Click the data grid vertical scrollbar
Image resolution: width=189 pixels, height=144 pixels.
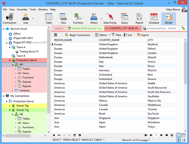185,63
